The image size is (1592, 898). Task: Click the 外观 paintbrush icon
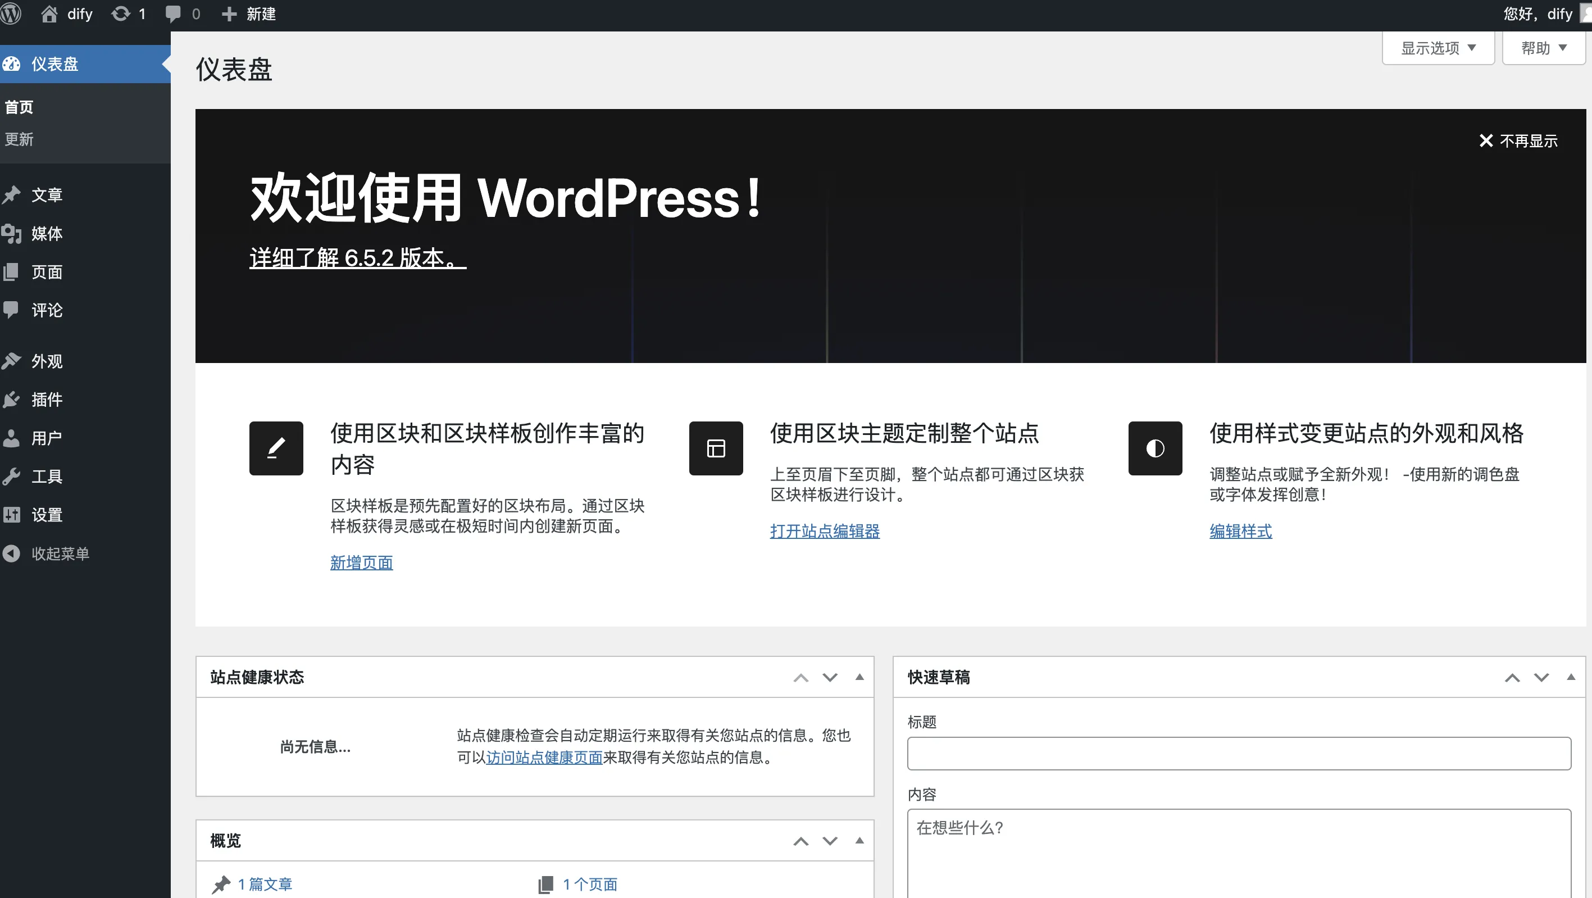11,361
